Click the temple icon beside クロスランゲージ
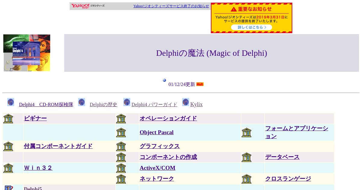The height and width of the screenshot is (190, 362). [246, 179]
